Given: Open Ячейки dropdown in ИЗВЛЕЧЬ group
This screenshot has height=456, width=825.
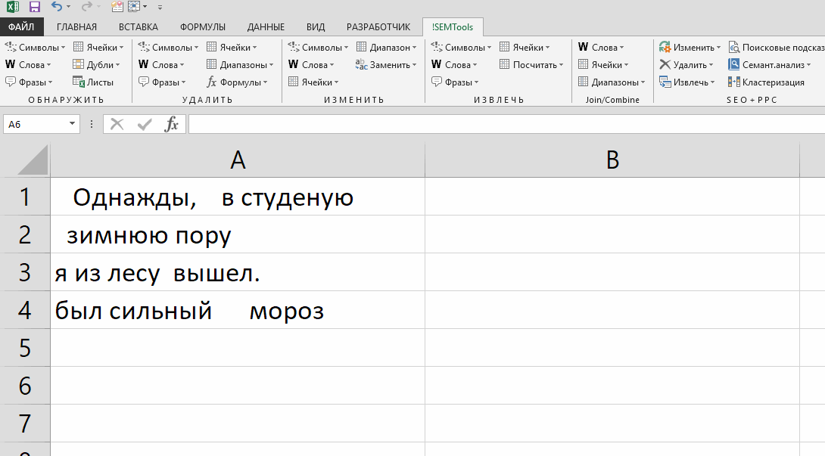Looking at the screenshot, I should 525,48.
